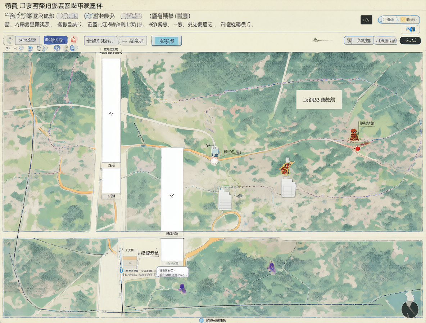This screenshot has height=323, width=426.
Task: Select the white circle marker at the road junction
Action: 214,161
